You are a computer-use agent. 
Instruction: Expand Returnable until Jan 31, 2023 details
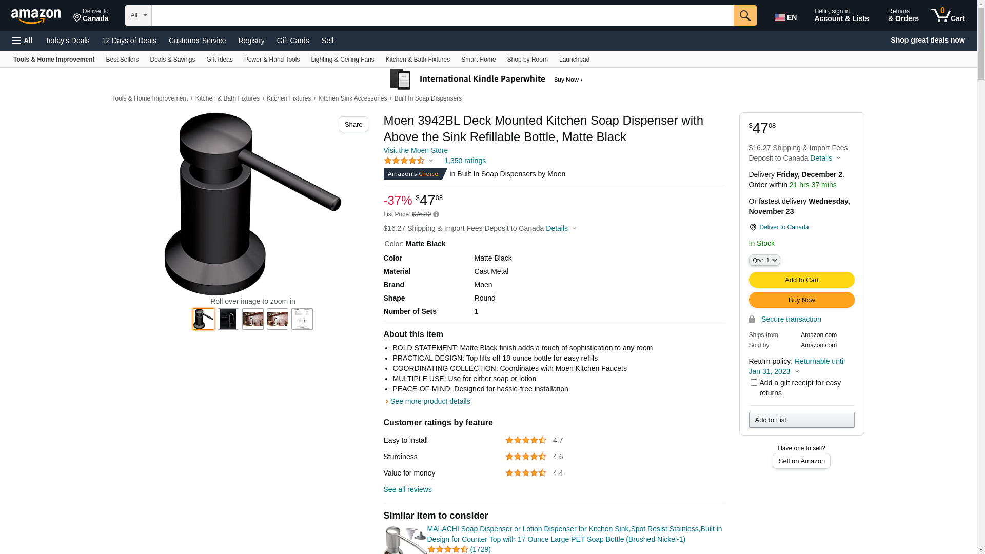(x=797, y=366)
